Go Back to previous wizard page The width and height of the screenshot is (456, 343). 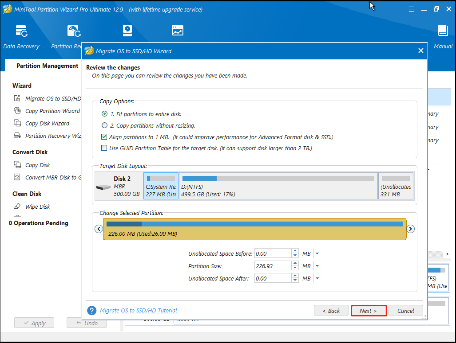click(331, 311)
